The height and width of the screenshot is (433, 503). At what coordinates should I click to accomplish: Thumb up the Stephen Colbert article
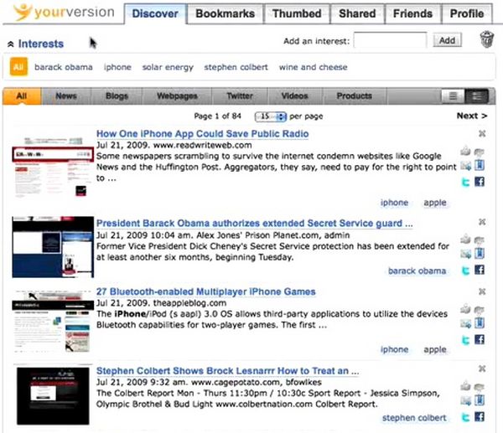pos(465,386)
